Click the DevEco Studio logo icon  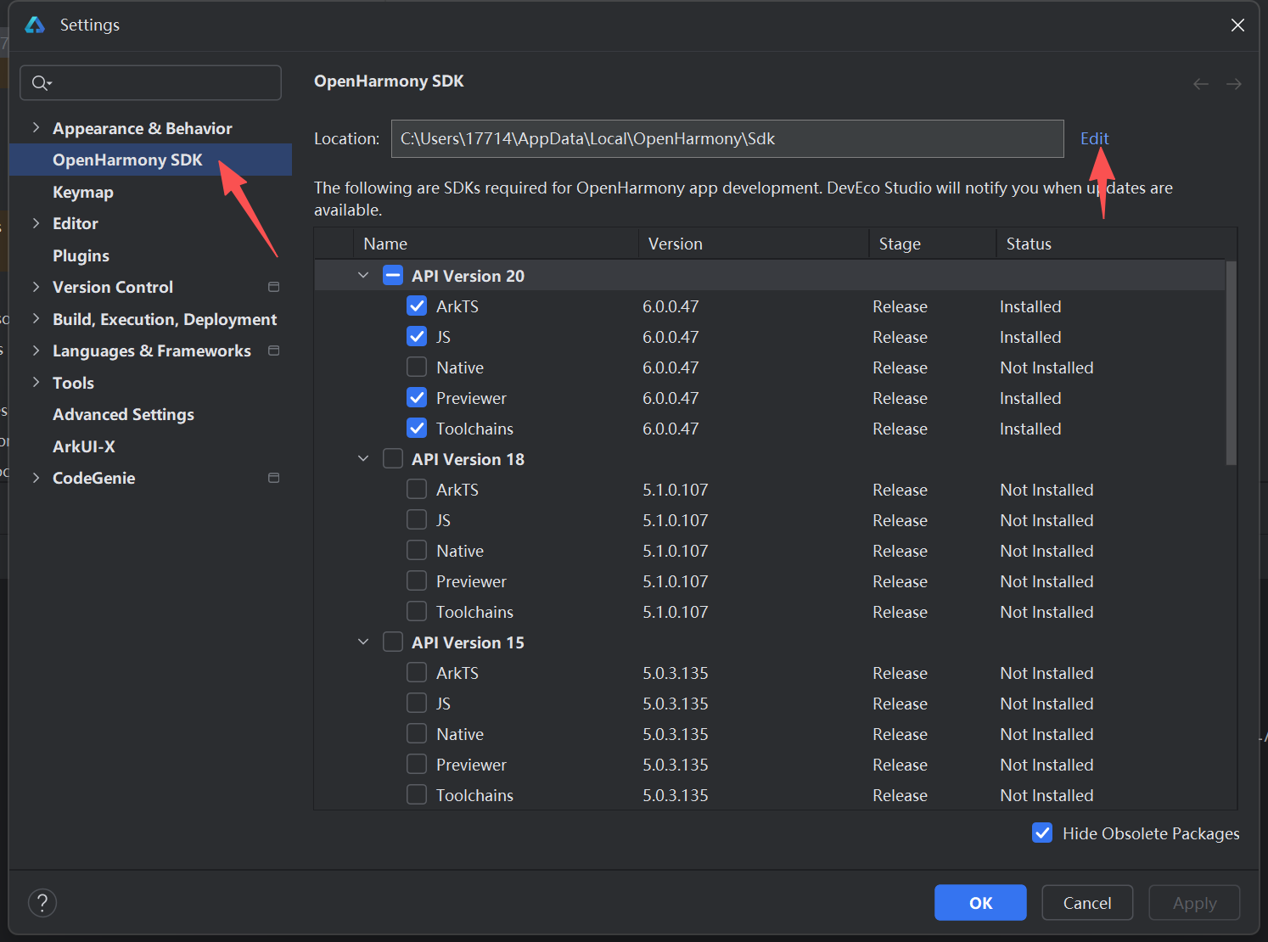click(35, 25)
